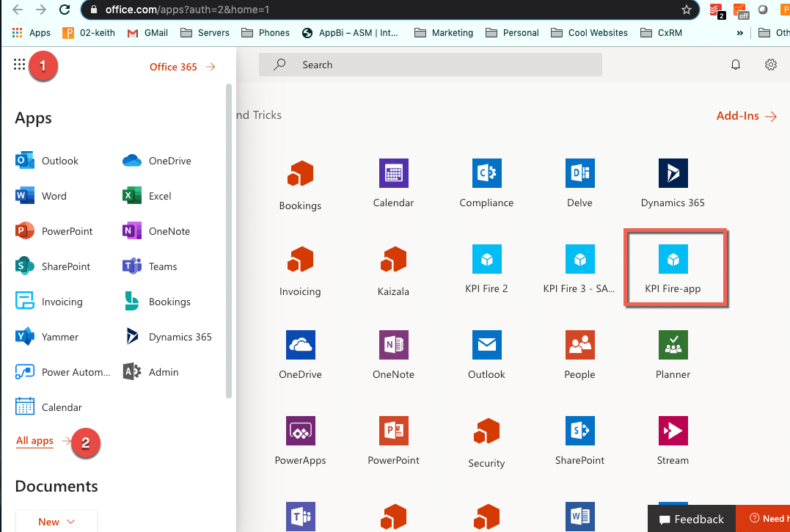Open Bookings in the Apps panel
The width and height of the screenshot is (790, 532).
click(x=157, y=302)
